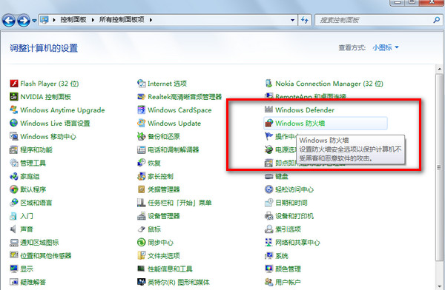Screen dimensions: 445x290
Task: Open the 程序和功能 link
Action: [x=36, y=150]
